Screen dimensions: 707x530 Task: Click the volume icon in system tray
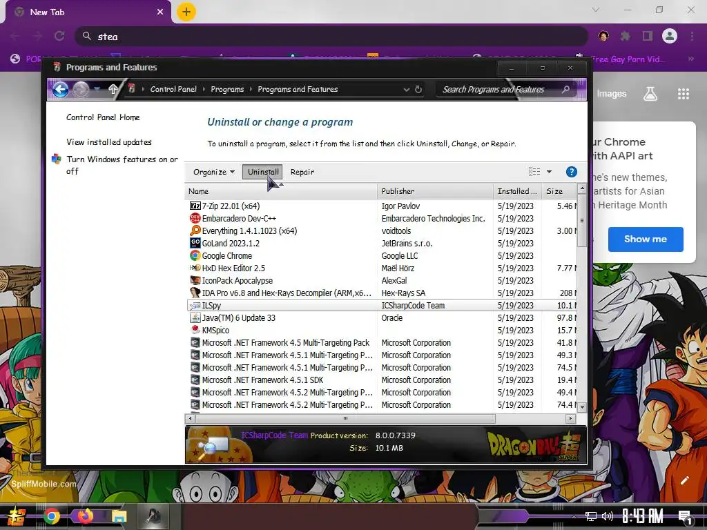click(x=608, y=516)
